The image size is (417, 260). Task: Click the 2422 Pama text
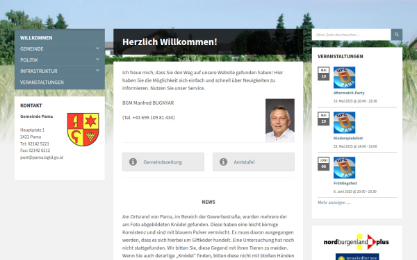coord(31,137)
